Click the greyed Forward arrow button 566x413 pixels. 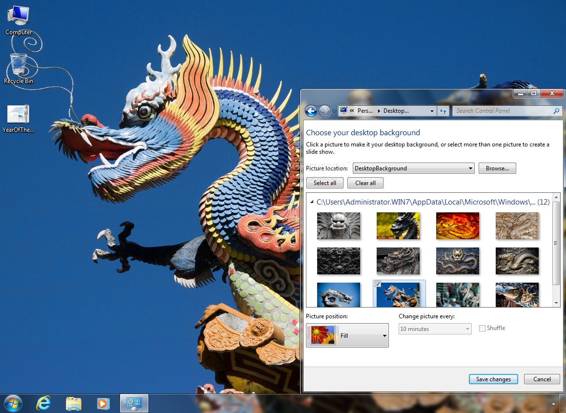coord(324,111)
